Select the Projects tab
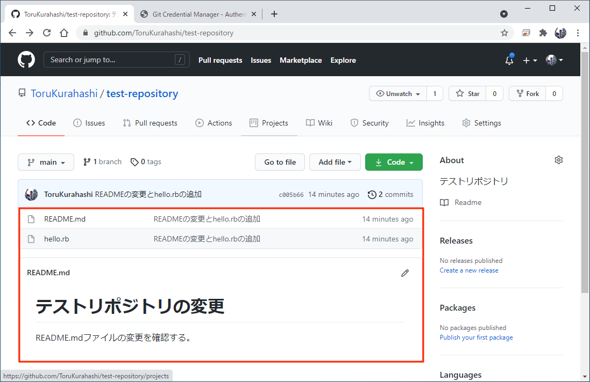The height and width of the screenshot is (382, 590). (269, 123)
